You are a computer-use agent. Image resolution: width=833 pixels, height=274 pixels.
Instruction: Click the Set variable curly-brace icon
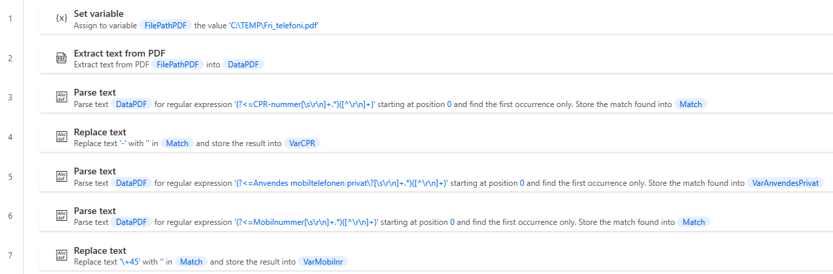pos(61,18)
